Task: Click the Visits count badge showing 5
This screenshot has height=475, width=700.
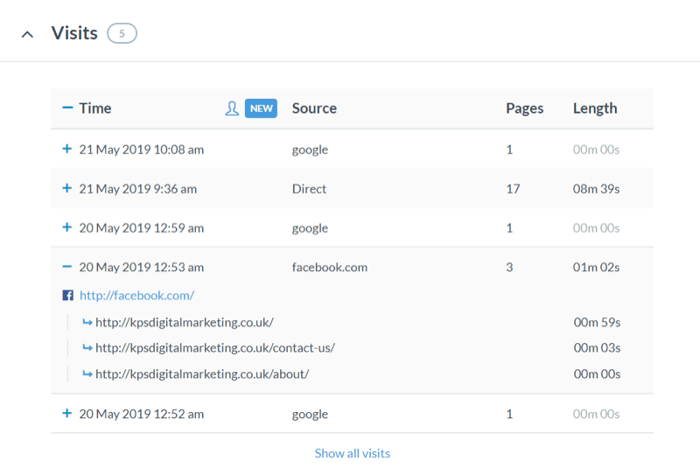Action: click(x=122, y=33)
